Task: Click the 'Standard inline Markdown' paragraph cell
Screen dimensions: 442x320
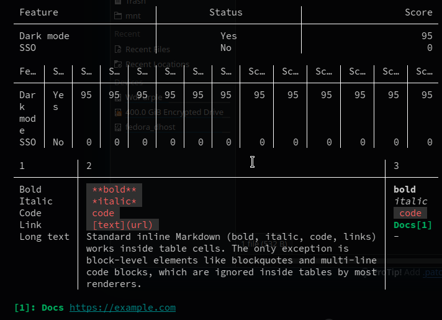Action: click(x=232, y=260)
